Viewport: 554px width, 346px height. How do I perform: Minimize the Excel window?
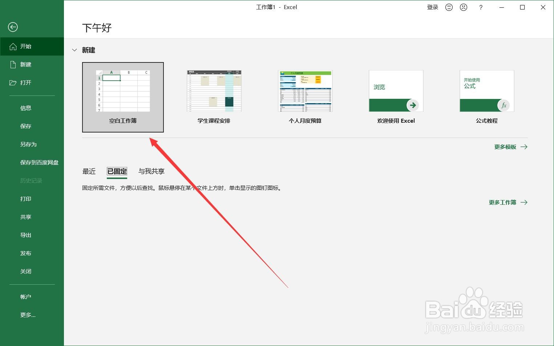(502, 7)
